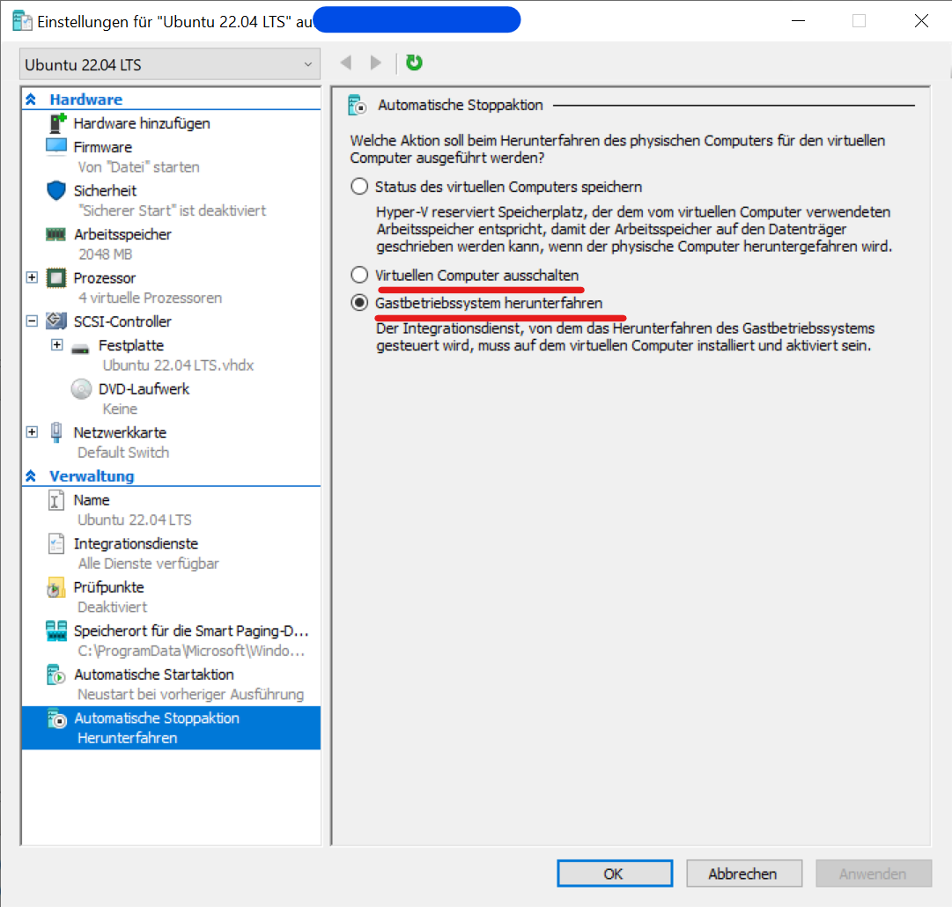The height and width of the screenshot is (907, 952).
Task: Click 'Ubuntu 22.04 LTS.vhdx' disk entry
Action: [x=178, y=365]
